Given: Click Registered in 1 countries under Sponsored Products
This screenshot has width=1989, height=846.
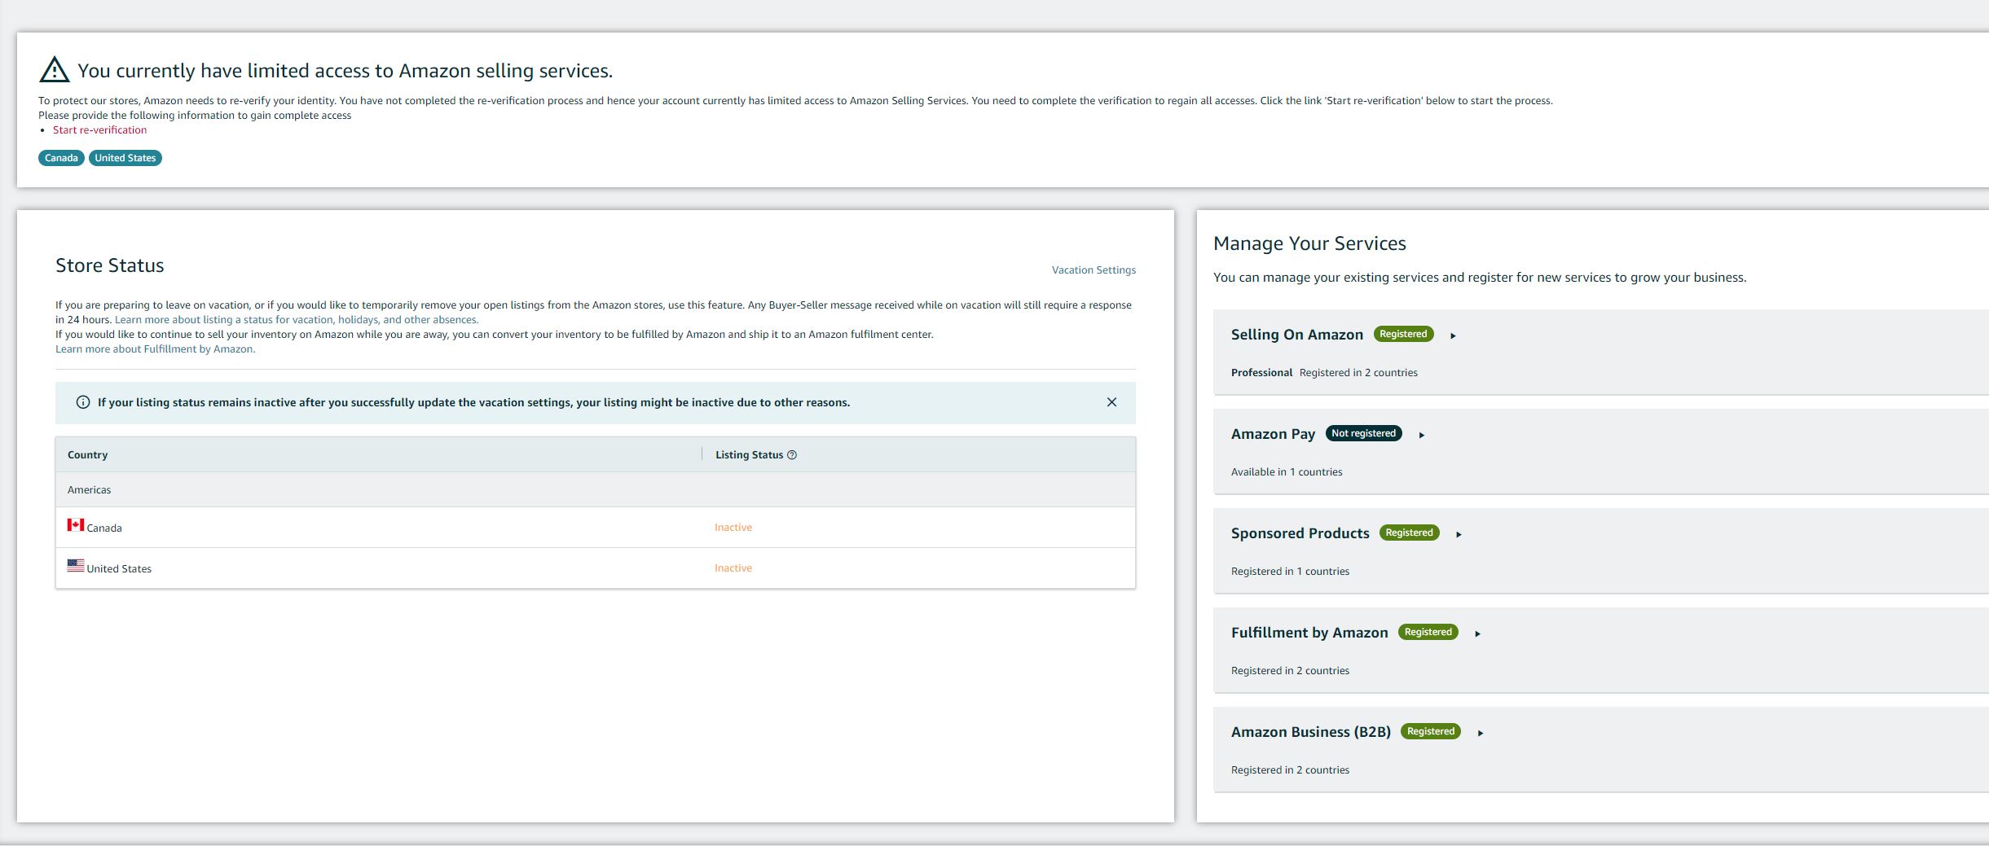Looking at the screenshot, I should point(1290,572).
